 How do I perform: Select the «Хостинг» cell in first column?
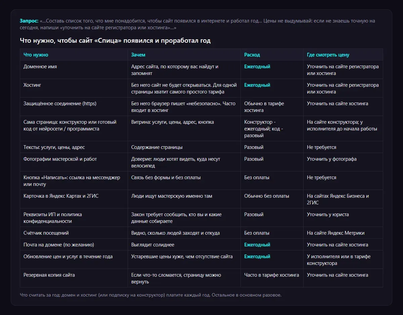(x=74, y=88)
